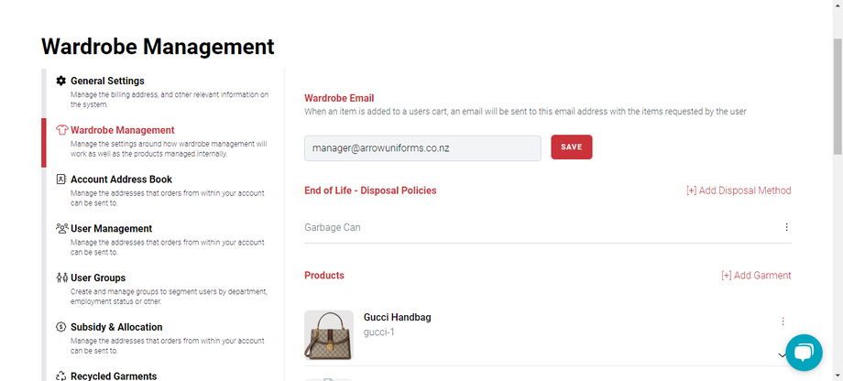This screenshot has height=381, width=843.
Task: Open Garbage Can options kebab menu
Action: pos(786,227)
